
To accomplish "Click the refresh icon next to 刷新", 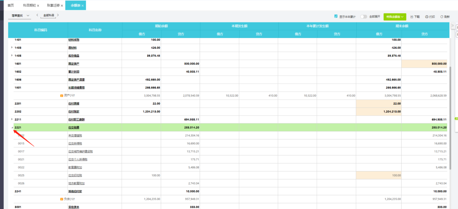I will 442,17.
